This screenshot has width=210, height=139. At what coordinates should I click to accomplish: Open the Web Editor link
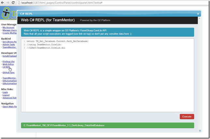tap(8, 64)
